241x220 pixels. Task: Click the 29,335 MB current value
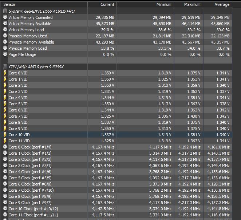point(105,17)
